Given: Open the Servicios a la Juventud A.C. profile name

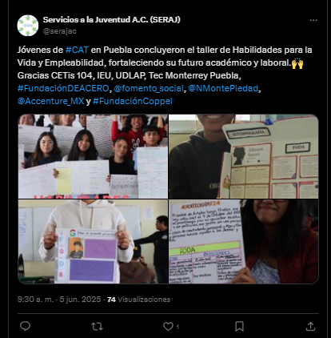Looking at the screenshot, I should 112,19.
